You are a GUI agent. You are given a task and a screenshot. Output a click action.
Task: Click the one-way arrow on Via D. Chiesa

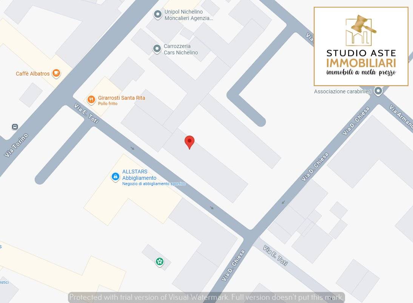click(283, 203)
